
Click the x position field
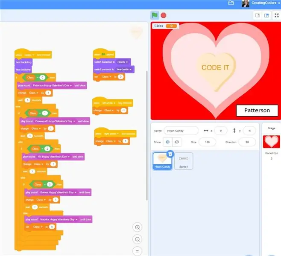pos(221,131)
